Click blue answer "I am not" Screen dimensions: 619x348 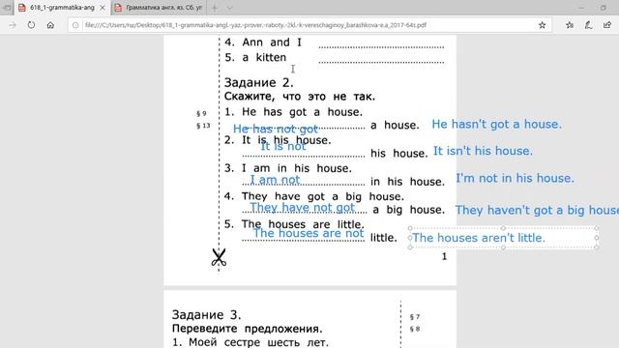pos(275,180)
